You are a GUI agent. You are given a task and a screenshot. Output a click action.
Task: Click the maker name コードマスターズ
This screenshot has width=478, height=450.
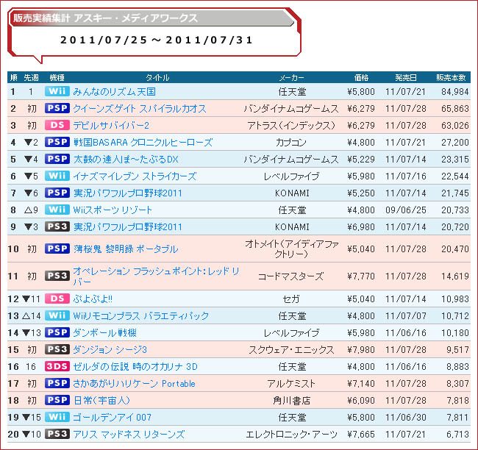coord(291,276)
